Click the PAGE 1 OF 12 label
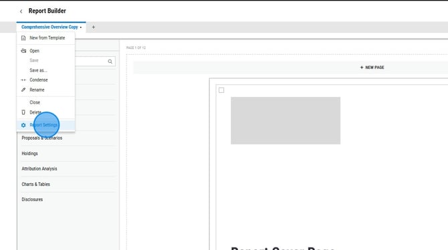Viewport: 448px width, 250px height. [136, 47]
